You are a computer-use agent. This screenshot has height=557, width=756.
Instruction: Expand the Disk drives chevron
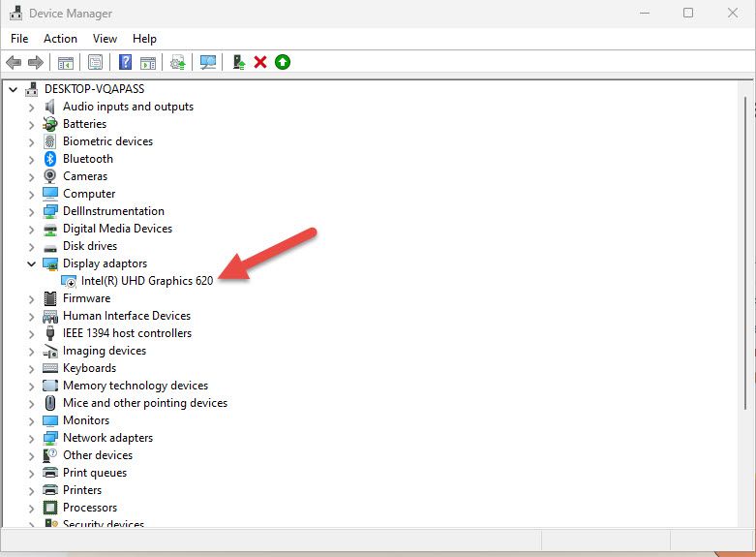point(31,247)
